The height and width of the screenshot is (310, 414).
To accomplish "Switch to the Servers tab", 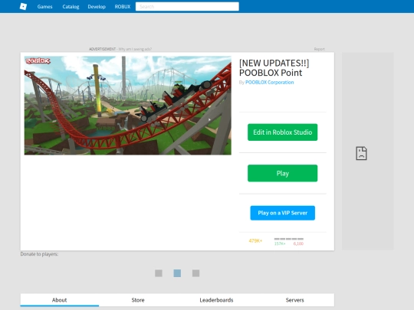I will click(x=294, y=300).
